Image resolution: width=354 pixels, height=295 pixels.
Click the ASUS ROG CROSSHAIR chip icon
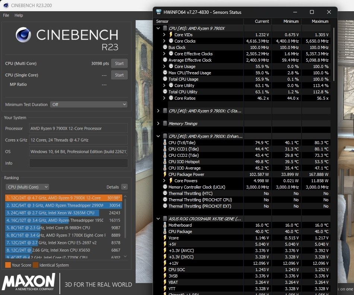click(x=165, y=218)
